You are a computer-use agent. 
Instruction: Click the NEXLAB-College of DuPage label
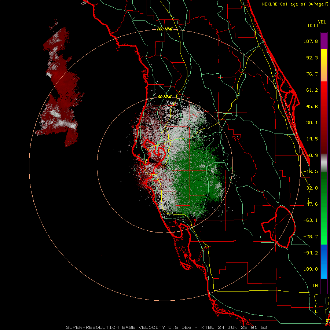(x=293, y=4)
